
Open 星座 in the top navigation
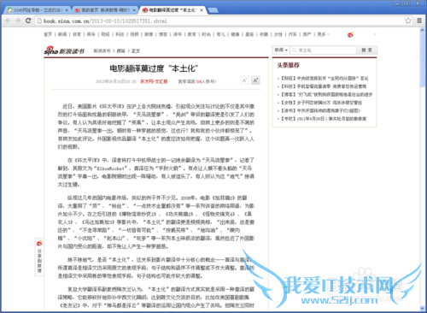(249, 34)
